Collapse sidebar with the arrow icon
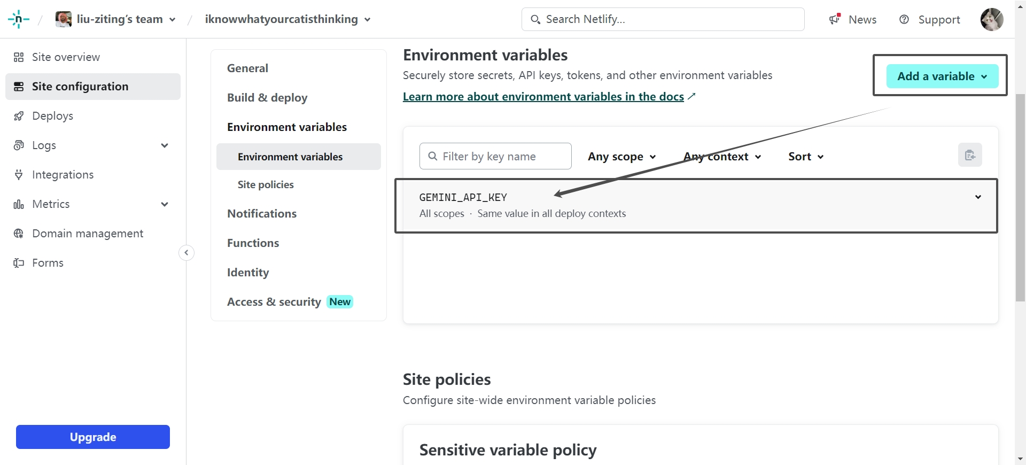This screenshot has width=1026, height=465. (x=186, y=253)
